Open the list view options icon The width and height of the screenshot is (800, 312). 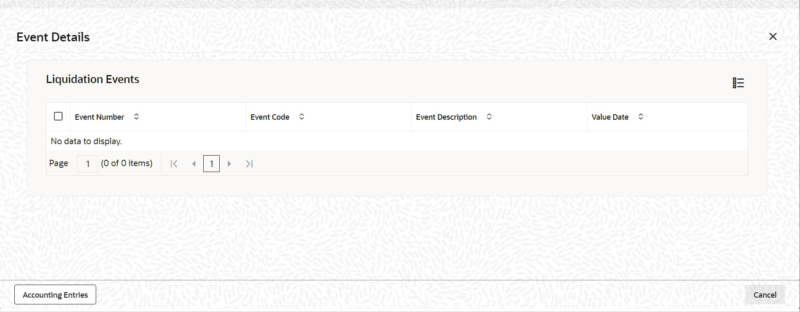click(738, 83)
